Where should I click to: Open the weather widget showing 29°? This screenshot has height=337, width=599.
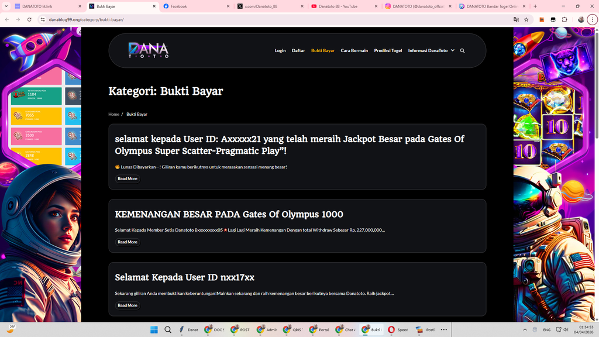(11, 329)
